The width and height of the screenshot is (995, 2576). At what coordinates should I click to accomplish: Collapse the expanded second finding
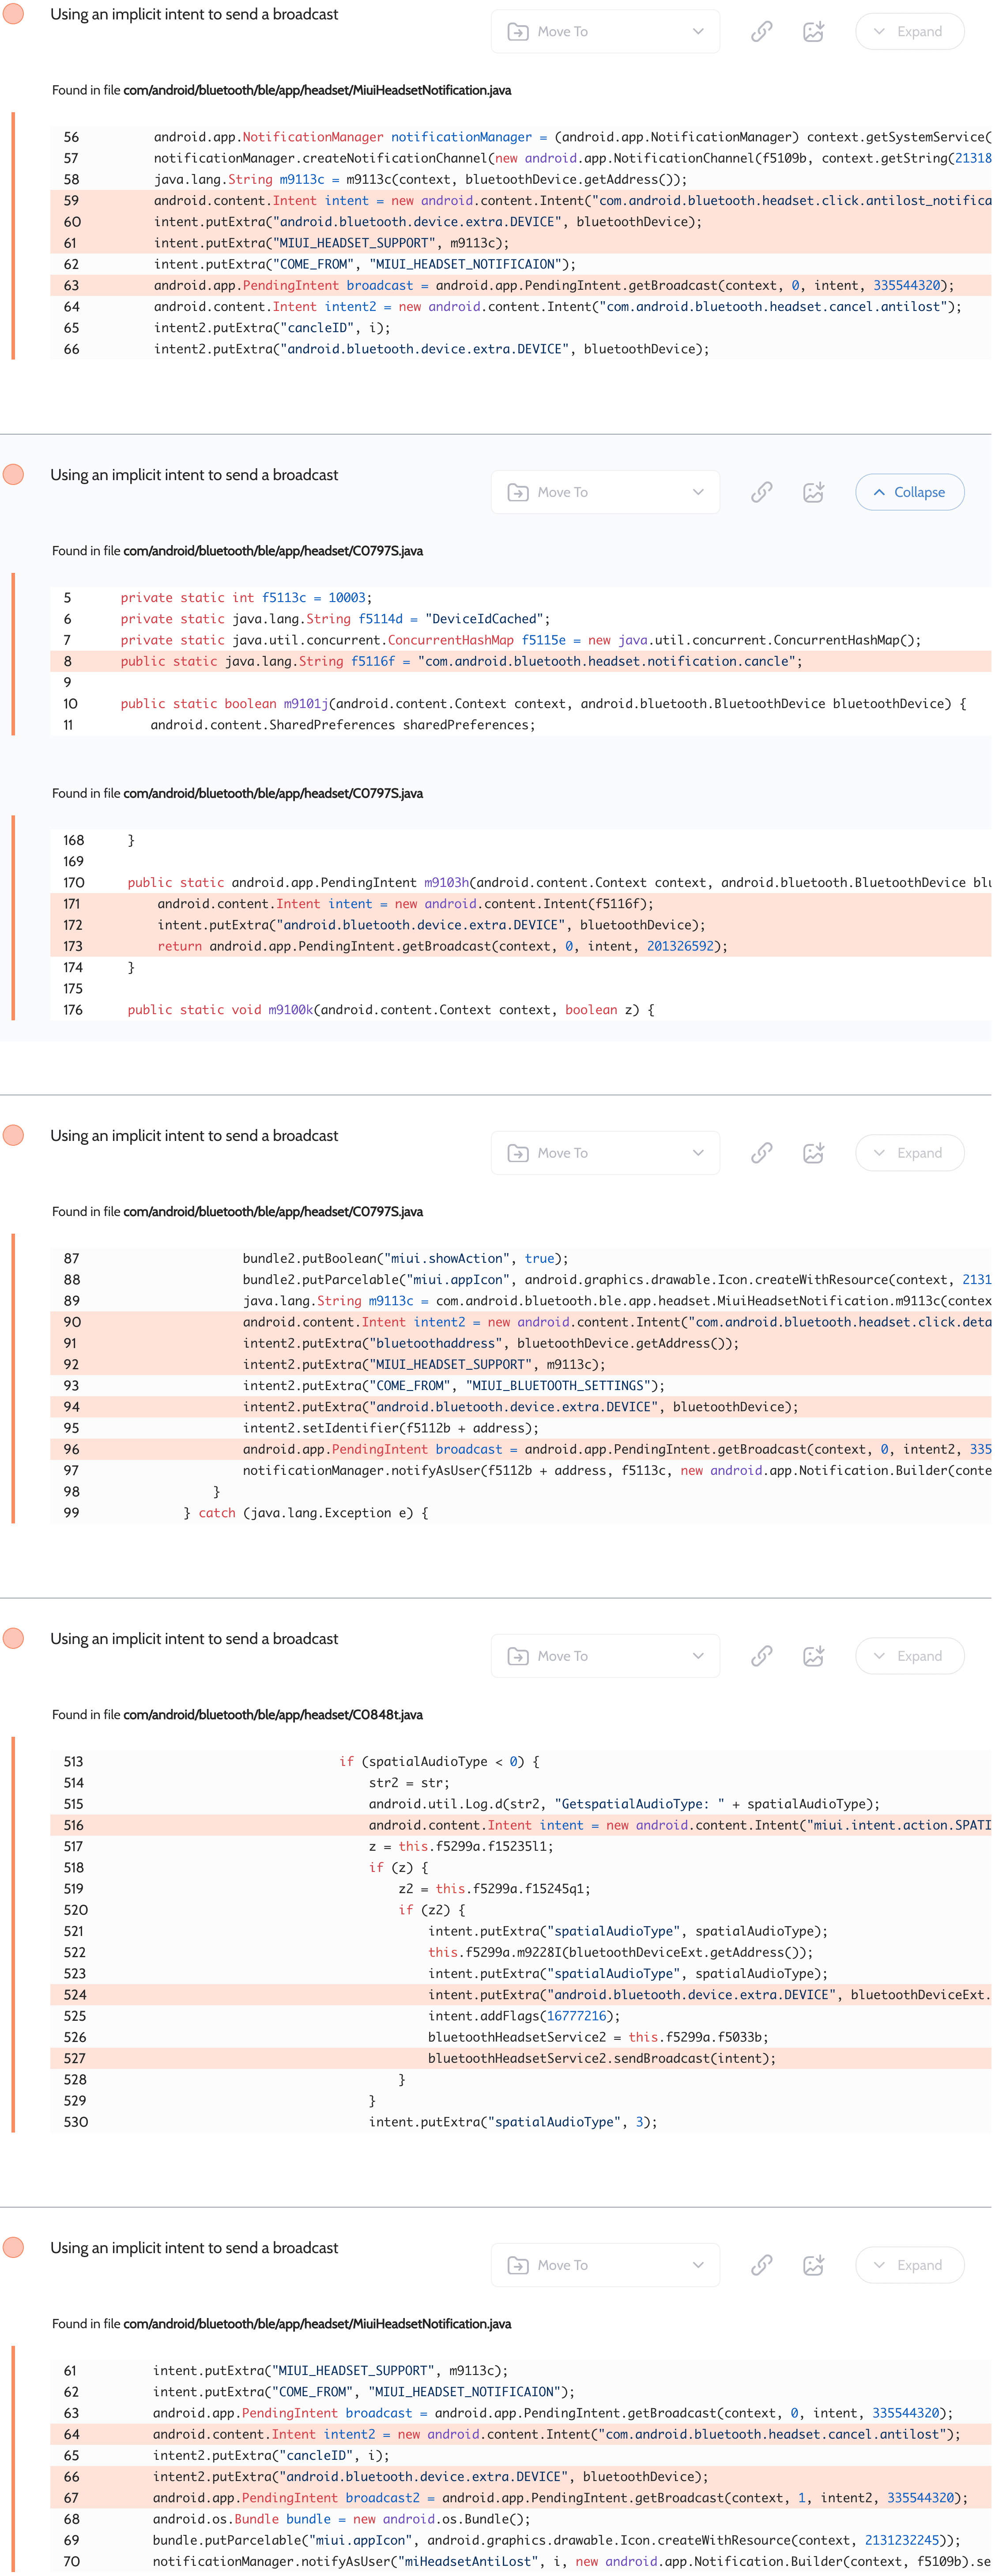(909, 492)
